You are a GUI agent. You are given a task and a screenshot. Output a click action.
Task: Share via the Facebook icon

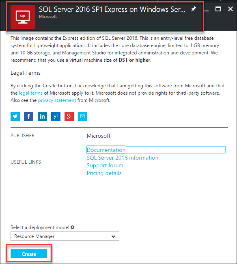(28, 116)
